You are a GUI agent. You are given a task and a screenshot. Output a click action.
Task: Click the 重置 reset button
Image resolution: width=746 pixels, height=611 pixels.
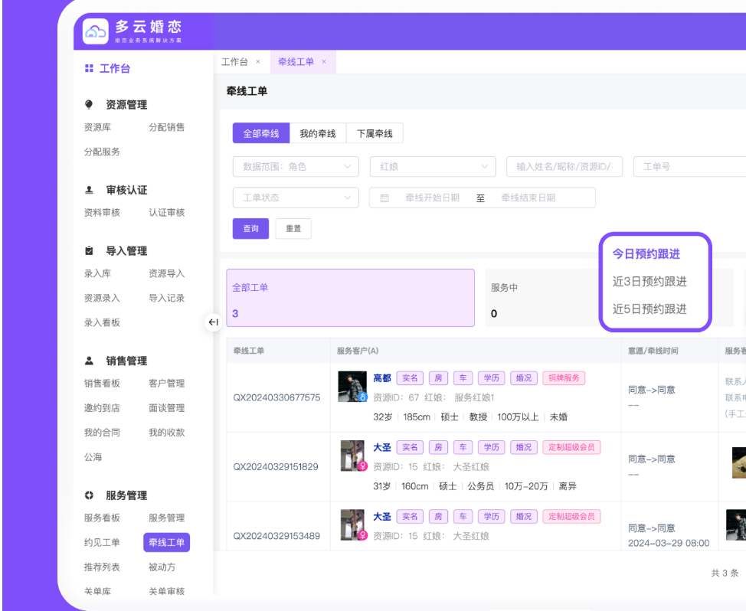click(x=293, y=229)
